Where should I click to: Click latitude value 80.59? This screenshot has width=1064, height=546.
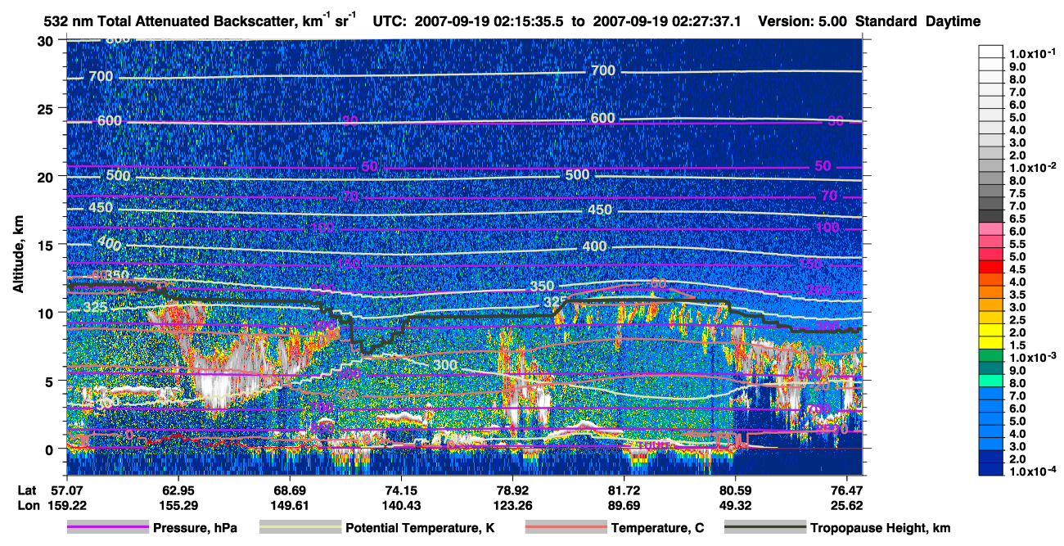click(735, 490)
